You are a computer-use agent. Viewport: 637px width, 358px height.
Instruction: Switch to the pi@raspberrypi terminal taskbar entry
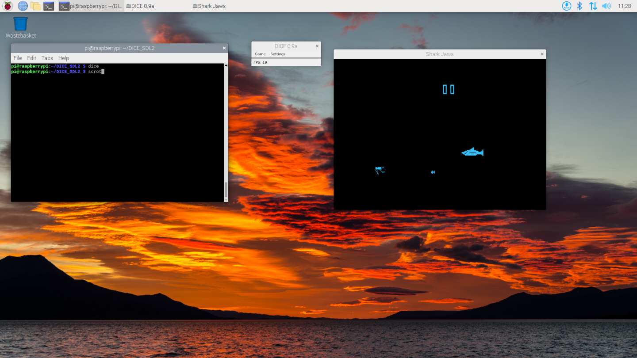click(x=91, y=6)
